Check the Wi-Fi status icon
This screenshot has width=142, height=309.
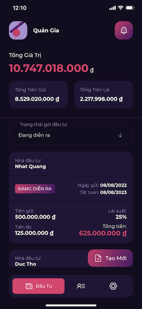[120, 8]
